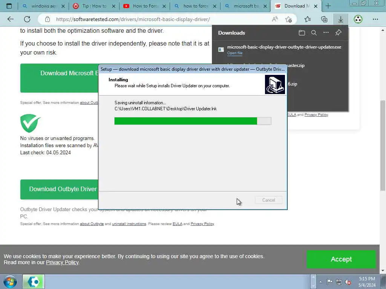Add this page to favorites star icon
386x289 pixels.
pyautogui.click(x=288, y=19)
